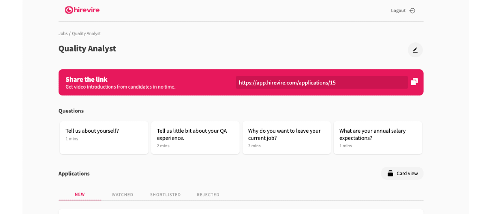
Task: Click the application link URL field
Action: coord(322,83)
